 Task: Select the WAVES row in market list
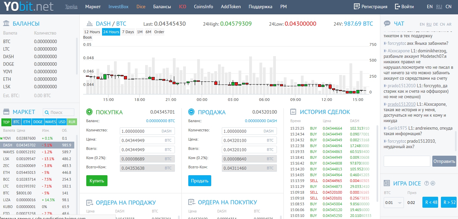pos(38,152)
